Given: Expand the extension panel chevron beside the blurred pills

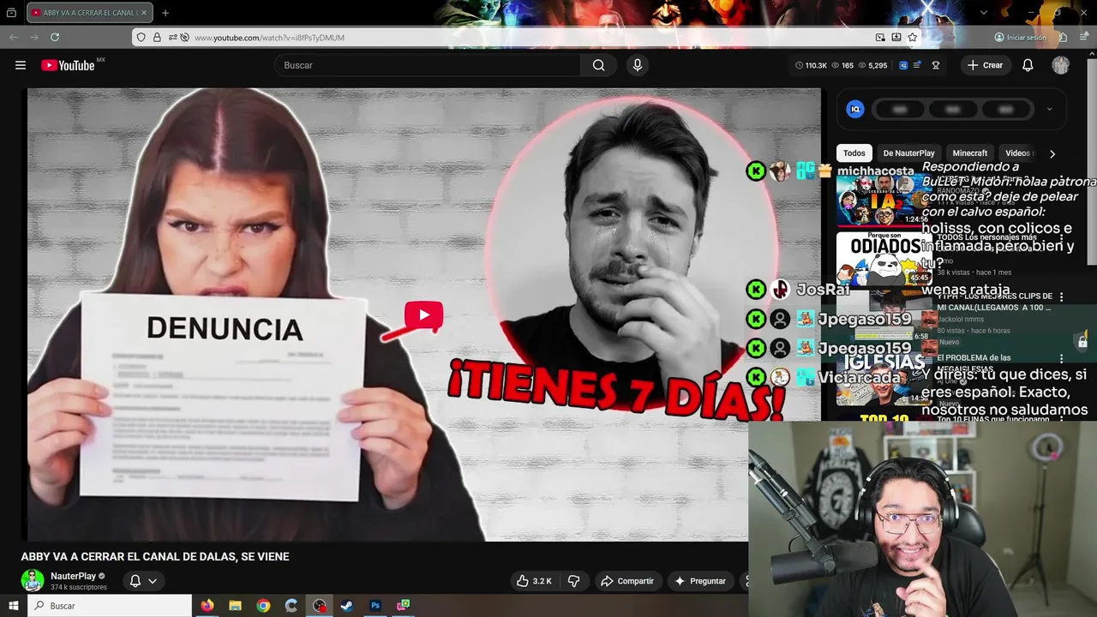Looking at the screenshot, I should 1049,110.
